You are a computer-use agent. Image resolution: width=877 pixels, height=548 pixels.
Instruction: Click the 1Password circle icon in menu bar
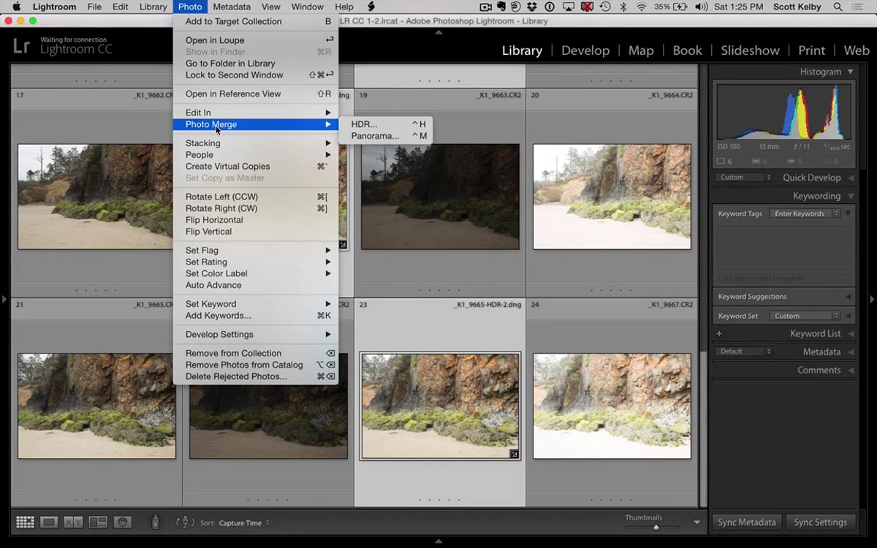pyautogui.click(x=549, y=7)
